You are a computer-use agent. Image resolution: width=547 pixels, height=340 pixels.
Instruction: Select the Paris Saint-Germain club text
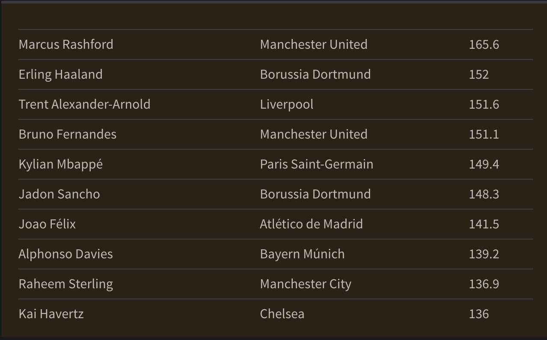317,164
